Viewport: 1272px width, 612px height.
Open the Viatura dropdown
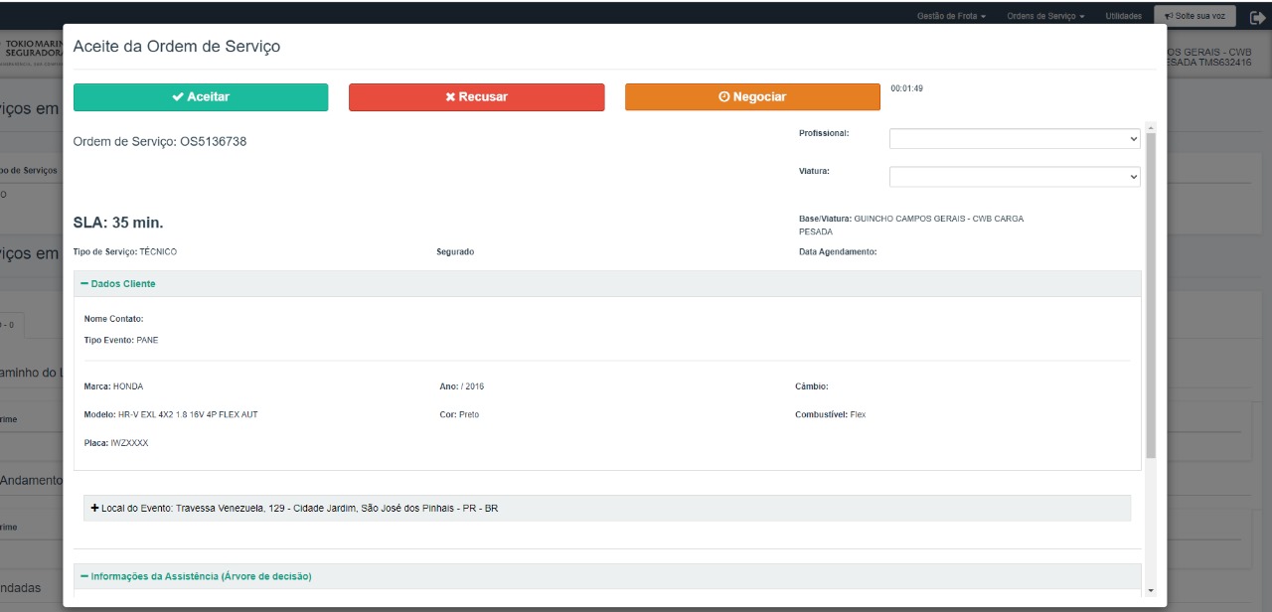click(x=1015, y=177)
